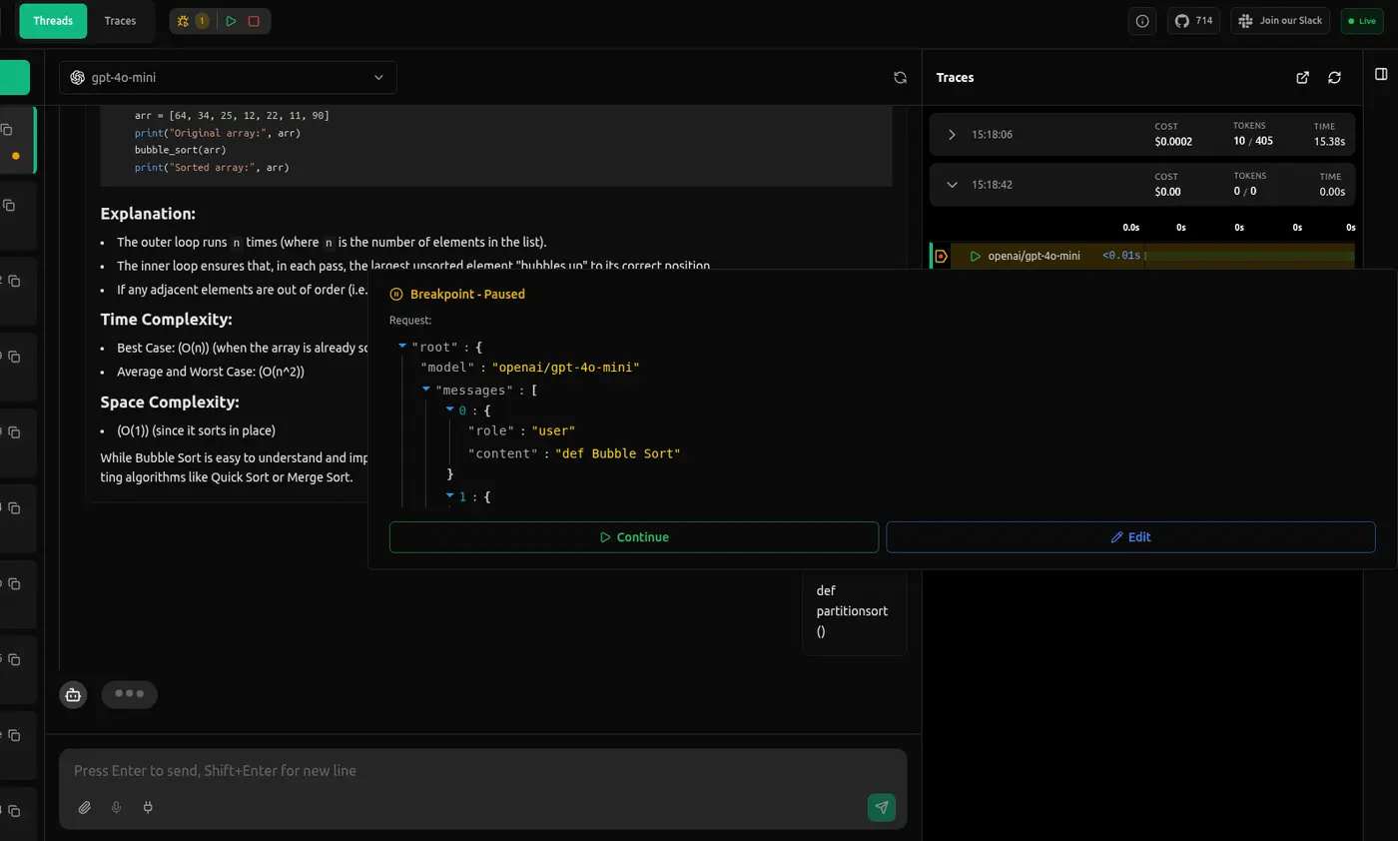Viewport: 1398px width, 841px height.
Task: Collapse the 15:18:42 trace entry
Action: tap(951, 185)
